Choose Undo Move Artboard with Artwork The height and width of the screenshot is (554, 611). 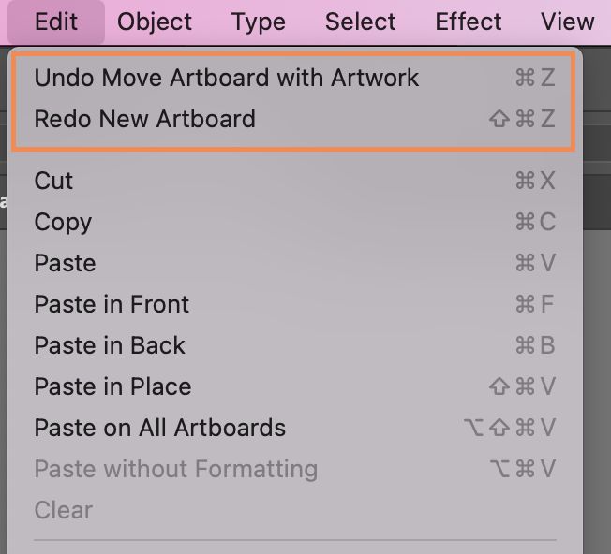[226, 78]
